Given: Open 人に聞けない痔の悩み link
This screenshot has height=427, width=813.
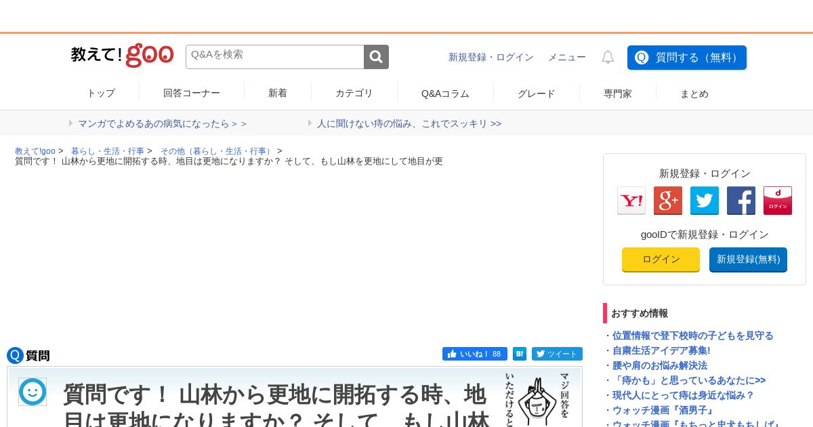Looking at the screenshot, I should tap(409, 123).
